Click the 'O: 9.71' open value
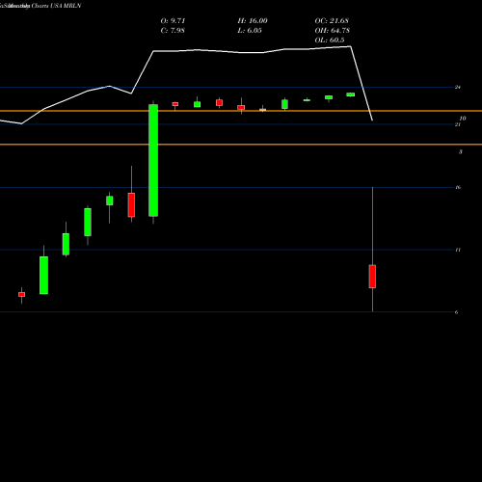The height and width of the screenshot is (482, 482). 173,21
